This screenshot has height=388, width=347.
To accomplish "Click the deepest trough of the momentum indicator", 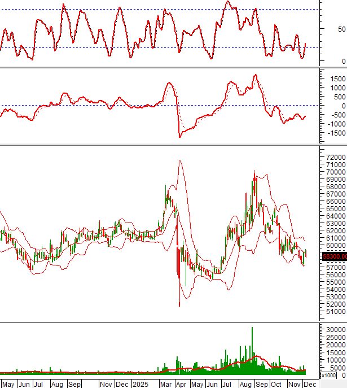I will [179, 137].
